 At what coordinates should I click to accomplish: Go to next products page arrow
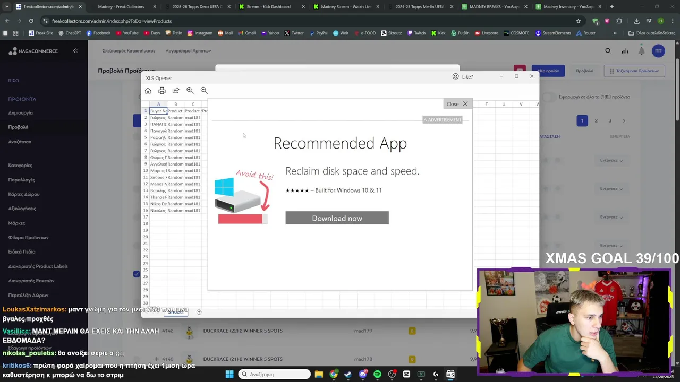pos(624,121)
